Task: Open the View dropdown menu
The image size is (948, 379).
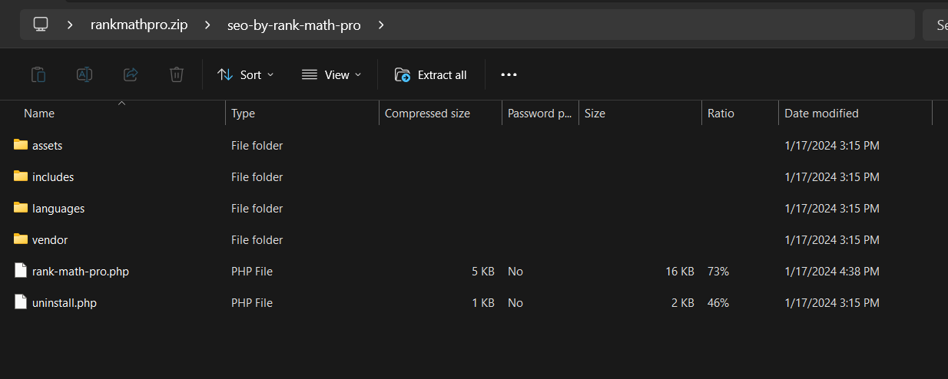Action: pos(331,74)
